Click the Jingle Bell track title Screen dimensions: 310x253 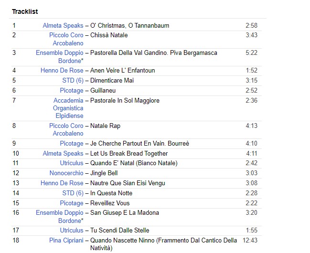pos(104,173)
